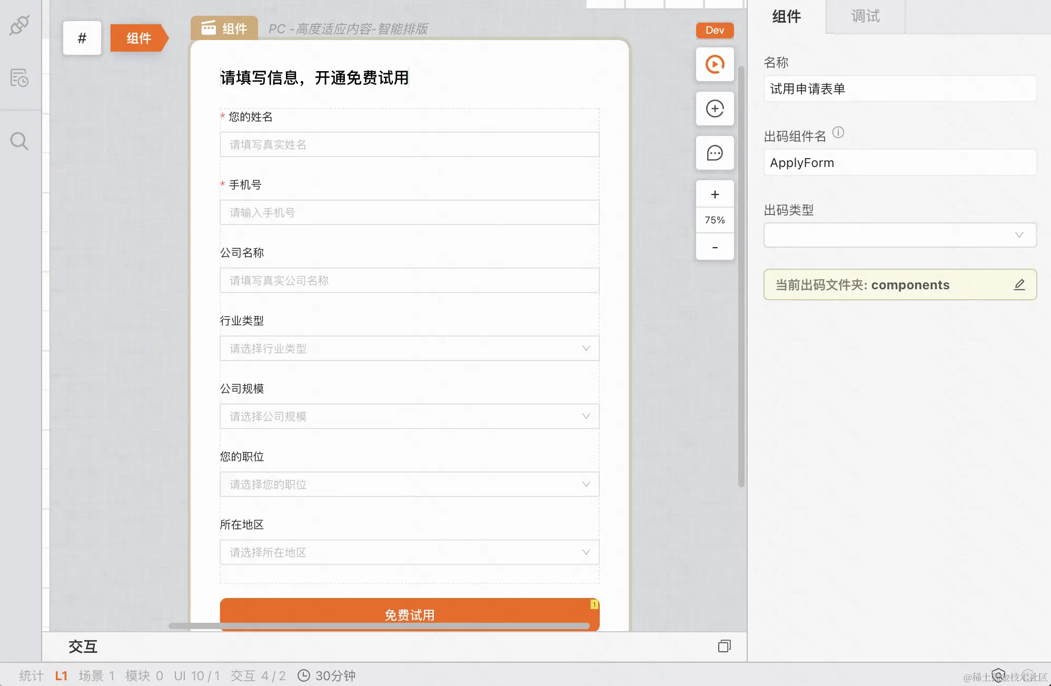Click the Dev mode badge button

pyautogui.click(x=715, y=30)
